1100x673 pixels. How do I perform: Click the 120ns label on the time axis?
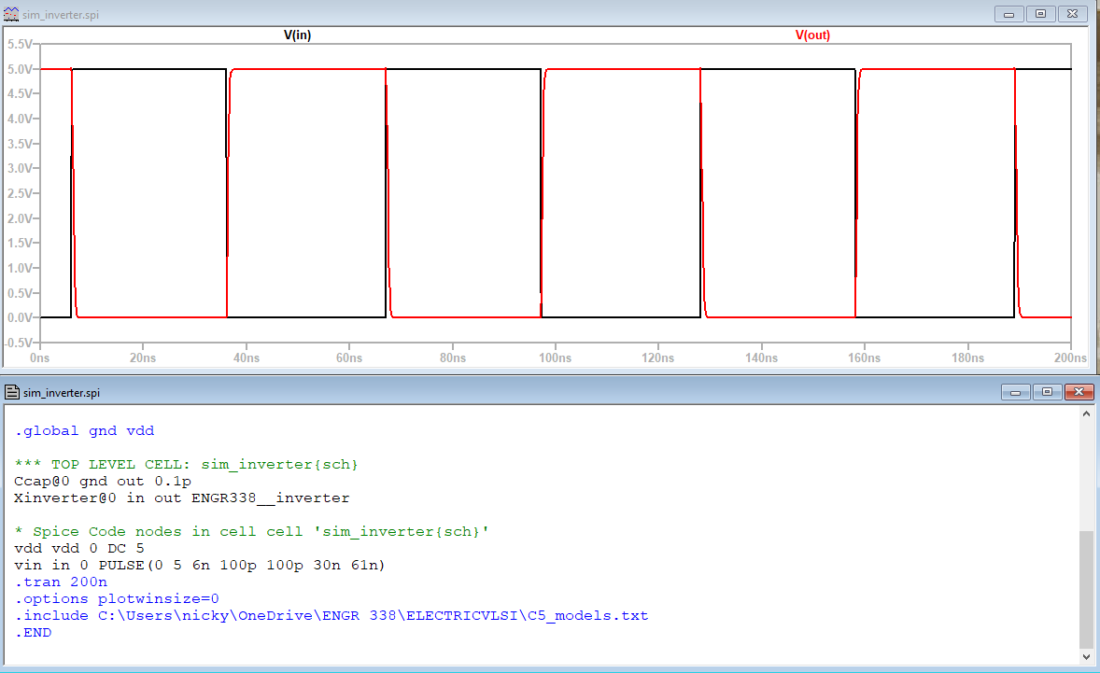point(658,358)
